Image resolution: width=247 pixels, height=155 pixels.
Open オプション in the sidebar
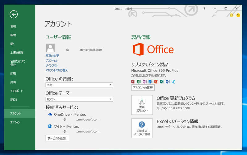click(15, 122)
